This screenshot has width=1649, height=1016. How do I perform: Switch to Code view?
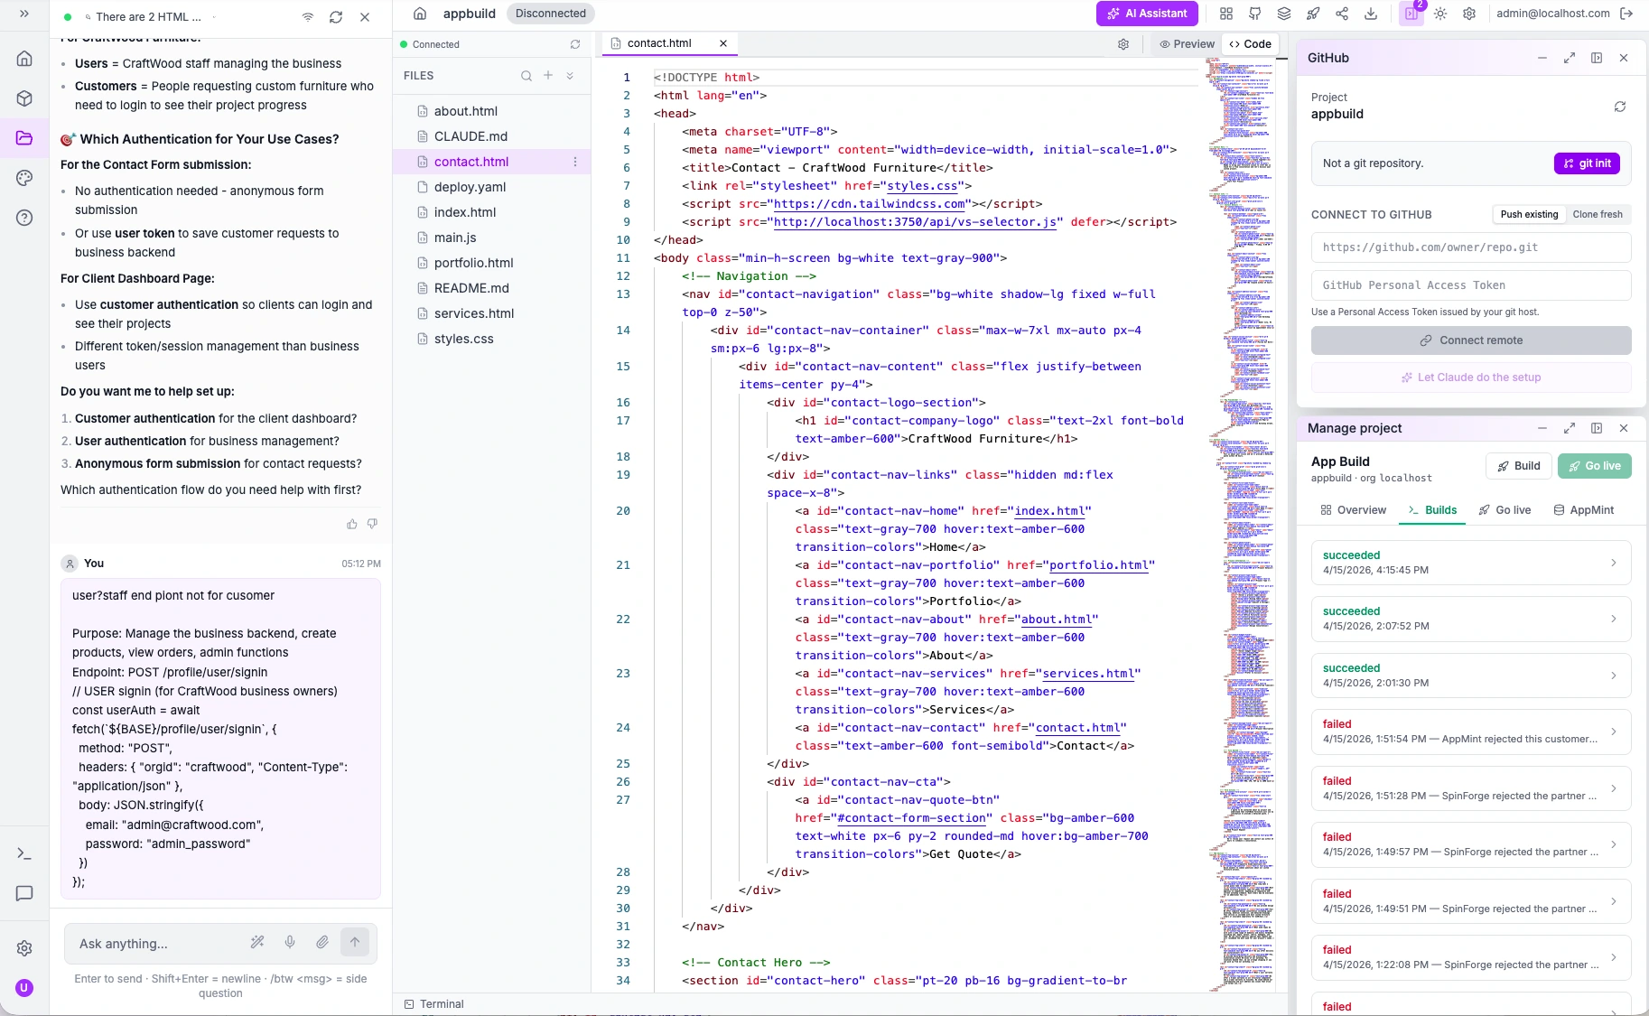(1250, 44)
